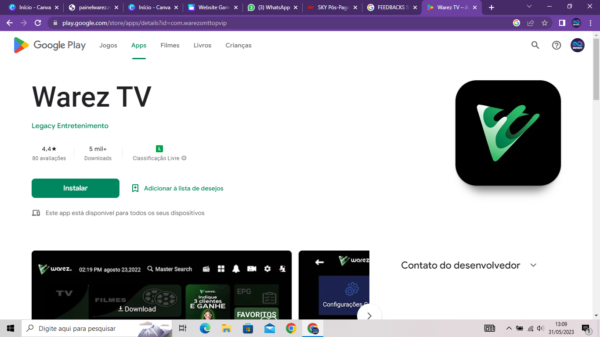Screen dimensions: 600x337
Task: Select the Crianças tab
Action: point(239,45)
